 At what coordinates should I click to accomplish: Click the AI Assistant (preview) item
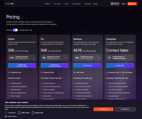[x=83, y=93]
